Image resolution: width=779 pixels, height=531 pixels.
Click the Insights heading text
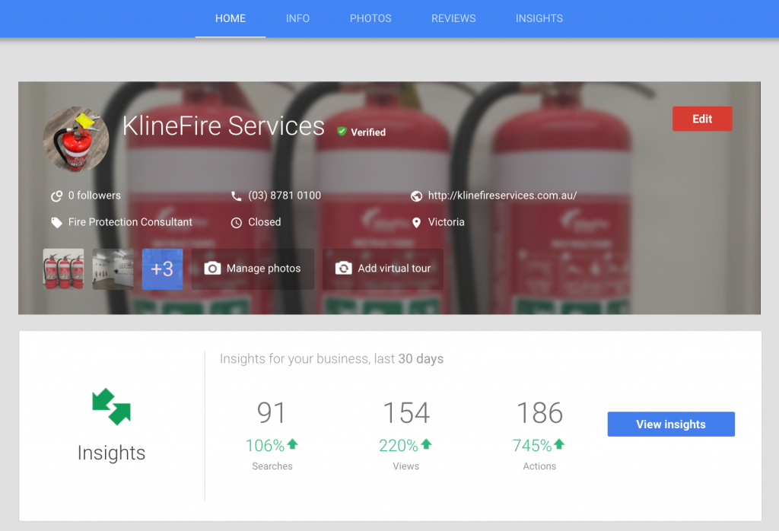[x=111, y=453]
